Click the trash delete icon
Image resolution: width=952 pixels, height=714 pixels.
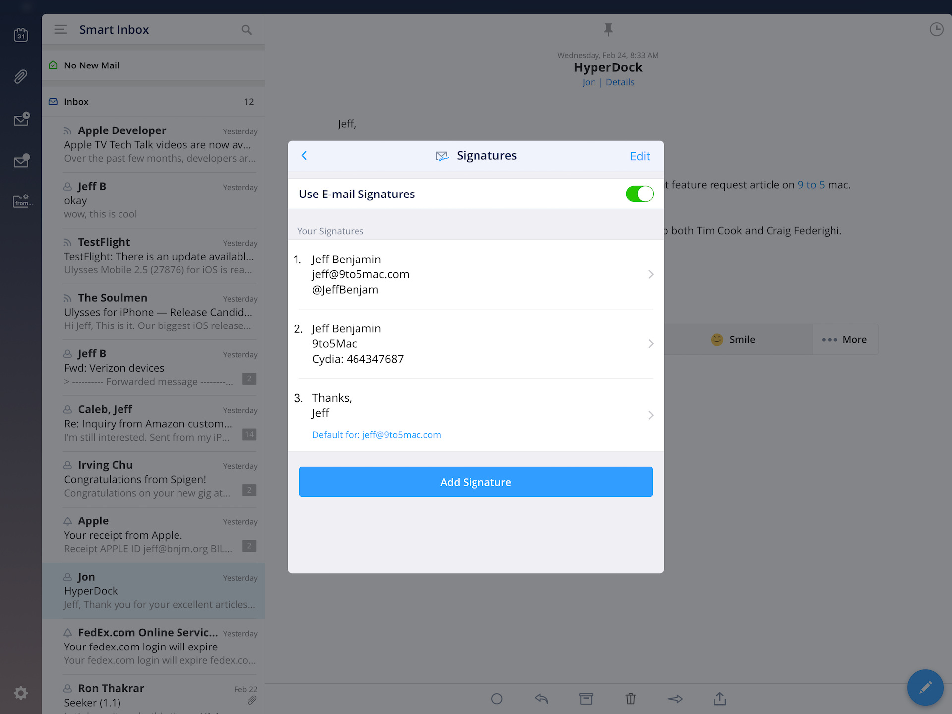pos(630,699)
